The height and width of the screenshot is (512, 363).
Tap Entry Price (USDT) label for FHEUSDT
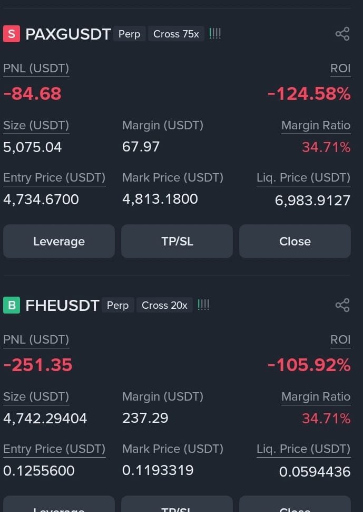[x=54, y=449]
